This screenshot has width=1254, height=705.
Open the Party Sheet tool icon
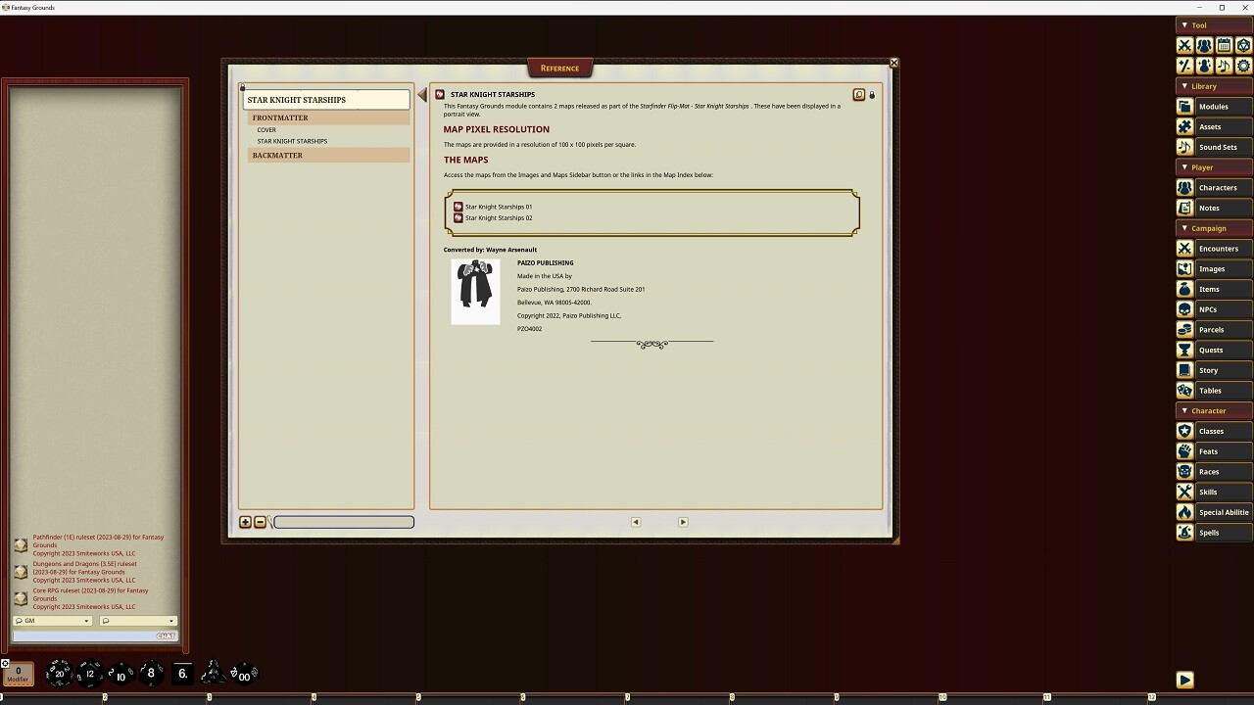coord(1202,45)
